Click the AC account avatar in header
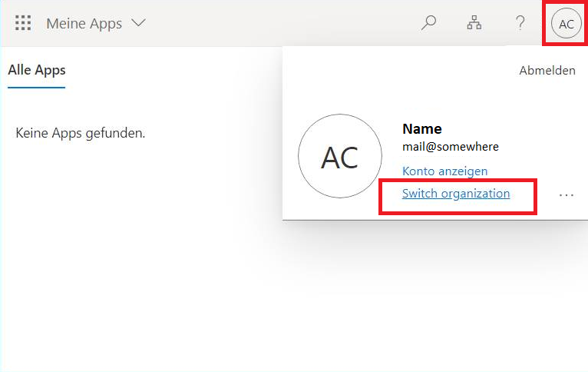The width and height of the screenshot is (588, 372). [567, 24]
